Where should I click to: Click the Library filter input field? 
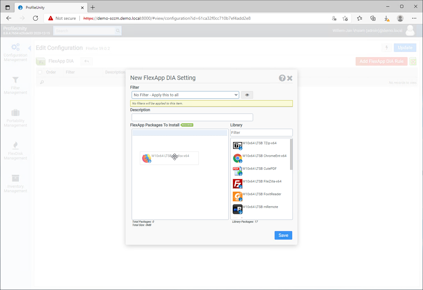[x=261, y=132]
